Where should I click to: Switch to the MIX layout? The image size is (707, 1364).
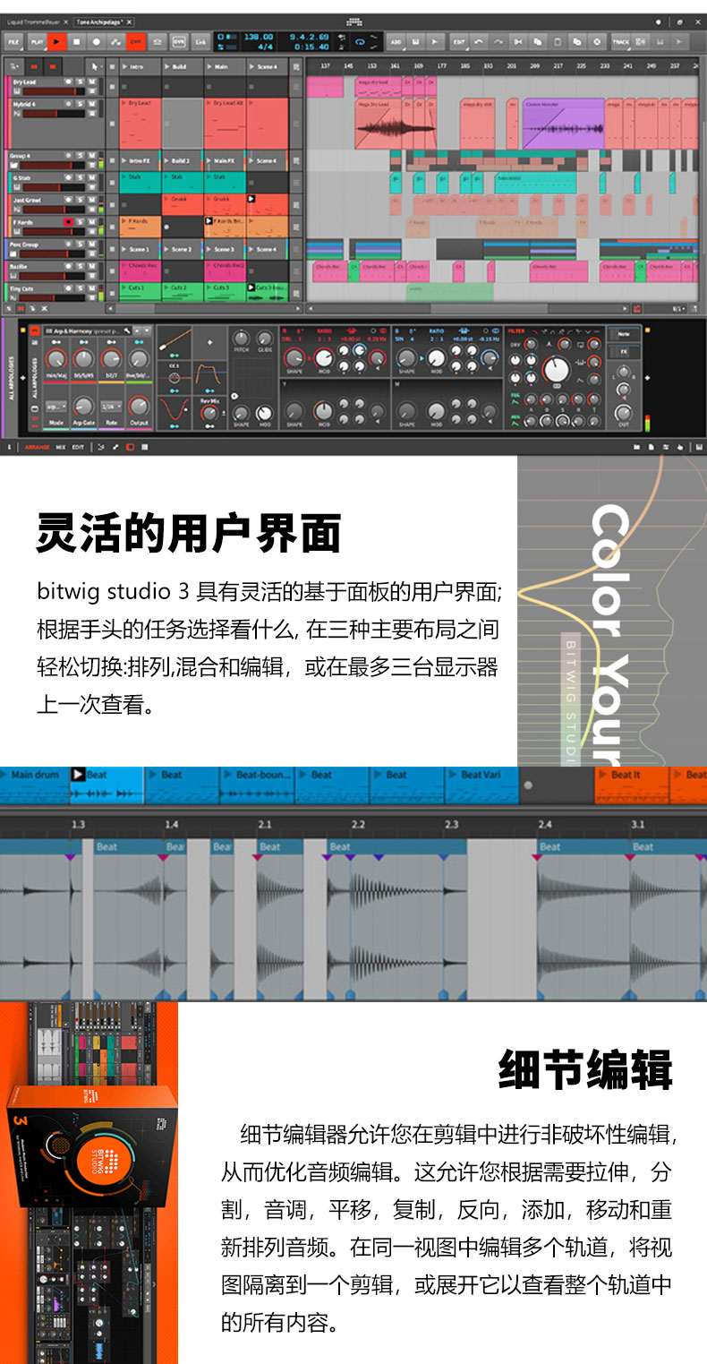click(60, 445)
